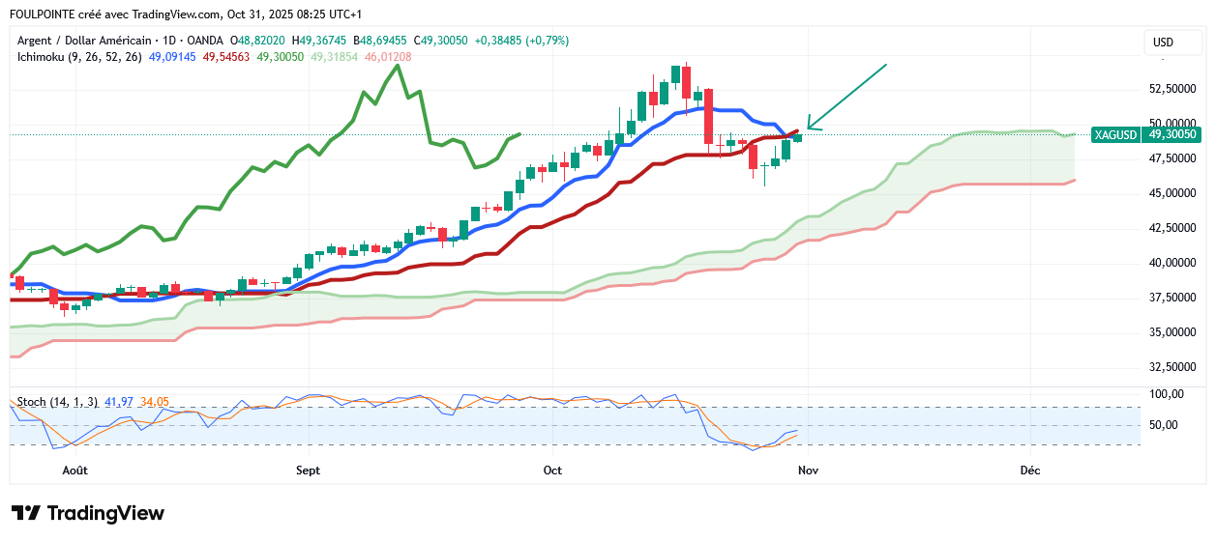Select the light green Ichimoku value 49,31854
1216x542 pixels.
[334, 57]
